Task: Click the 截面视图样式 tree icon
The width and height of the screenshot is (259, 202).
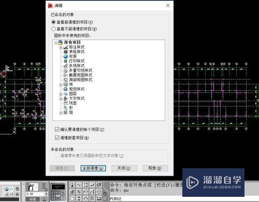Action: (x=66, y=75)
